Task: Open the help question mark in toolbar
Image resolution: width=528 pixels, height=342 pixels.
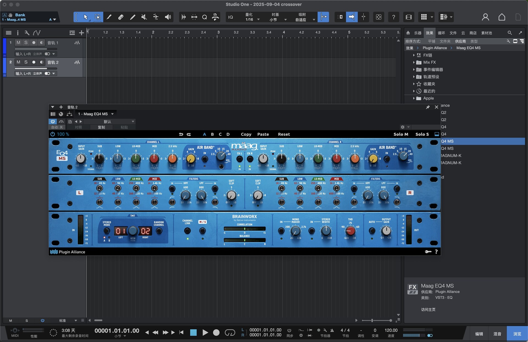Action: 394,17
